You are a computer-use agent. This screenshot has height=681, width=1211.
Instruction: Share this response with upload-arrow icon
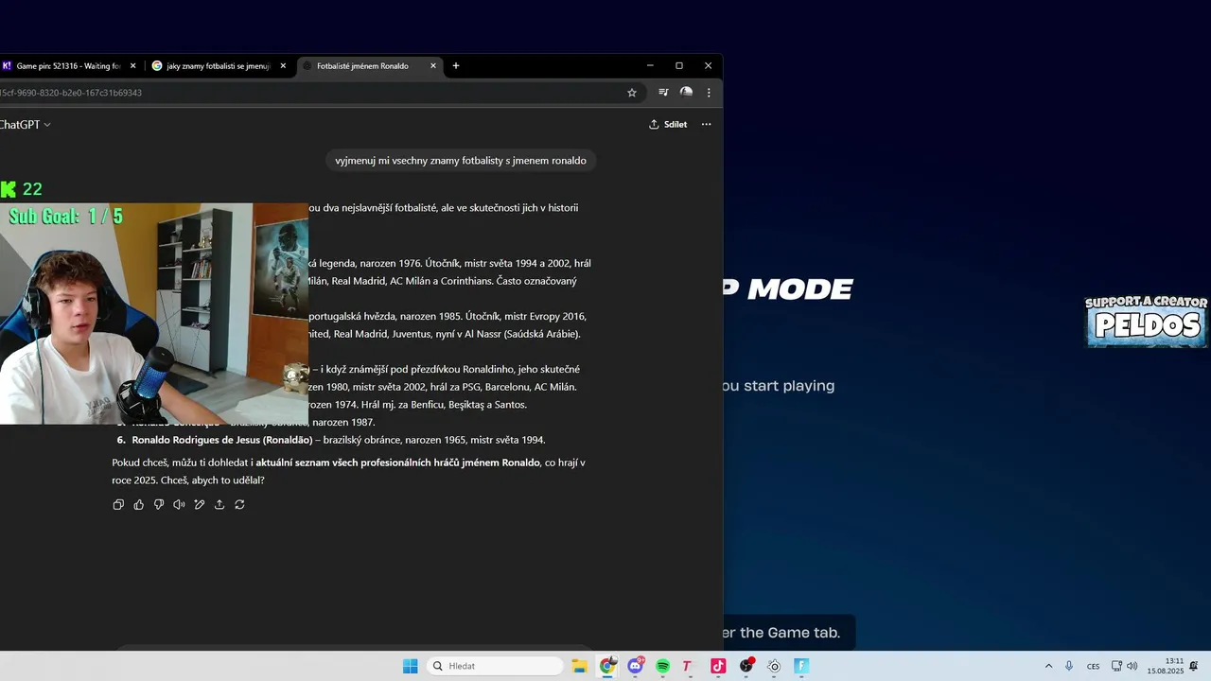pyautogui.click(x=219, y=505)
